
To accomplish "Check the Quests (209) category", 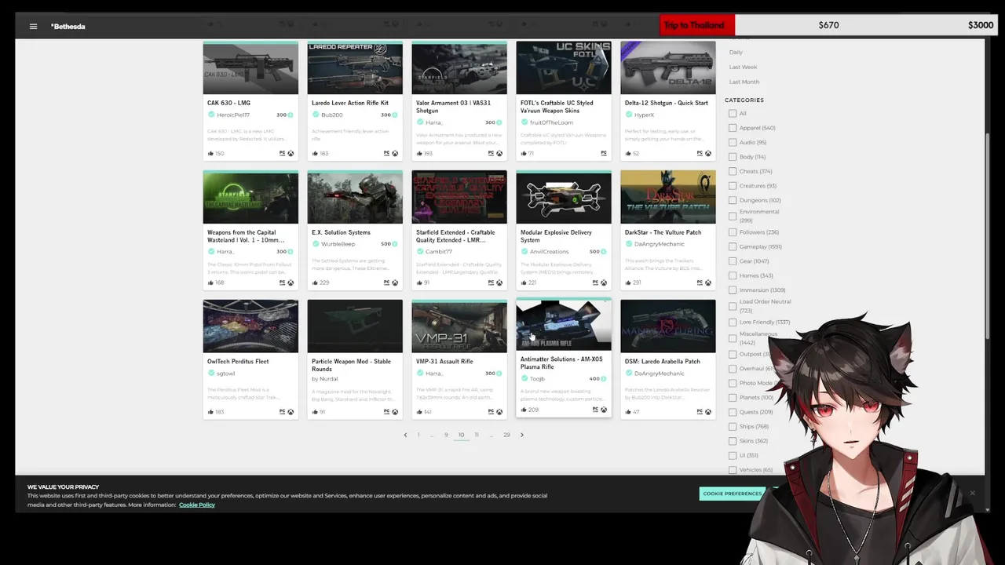I will pos(733,412).
